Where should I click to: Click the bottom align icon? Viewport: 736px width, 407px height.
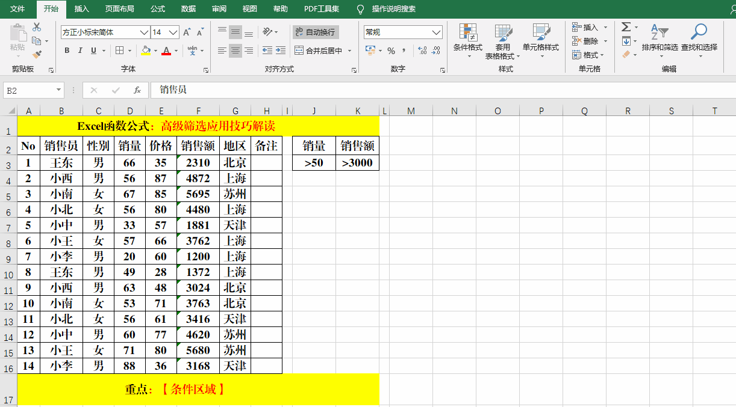(x=249, y=32)
